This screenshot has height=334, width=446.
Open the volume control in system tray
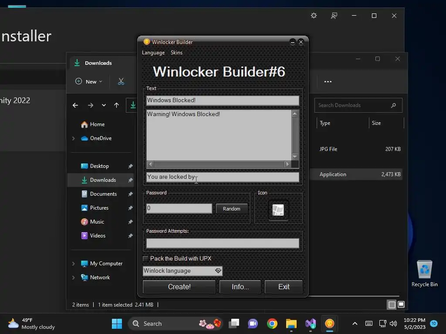coord(393,324)
